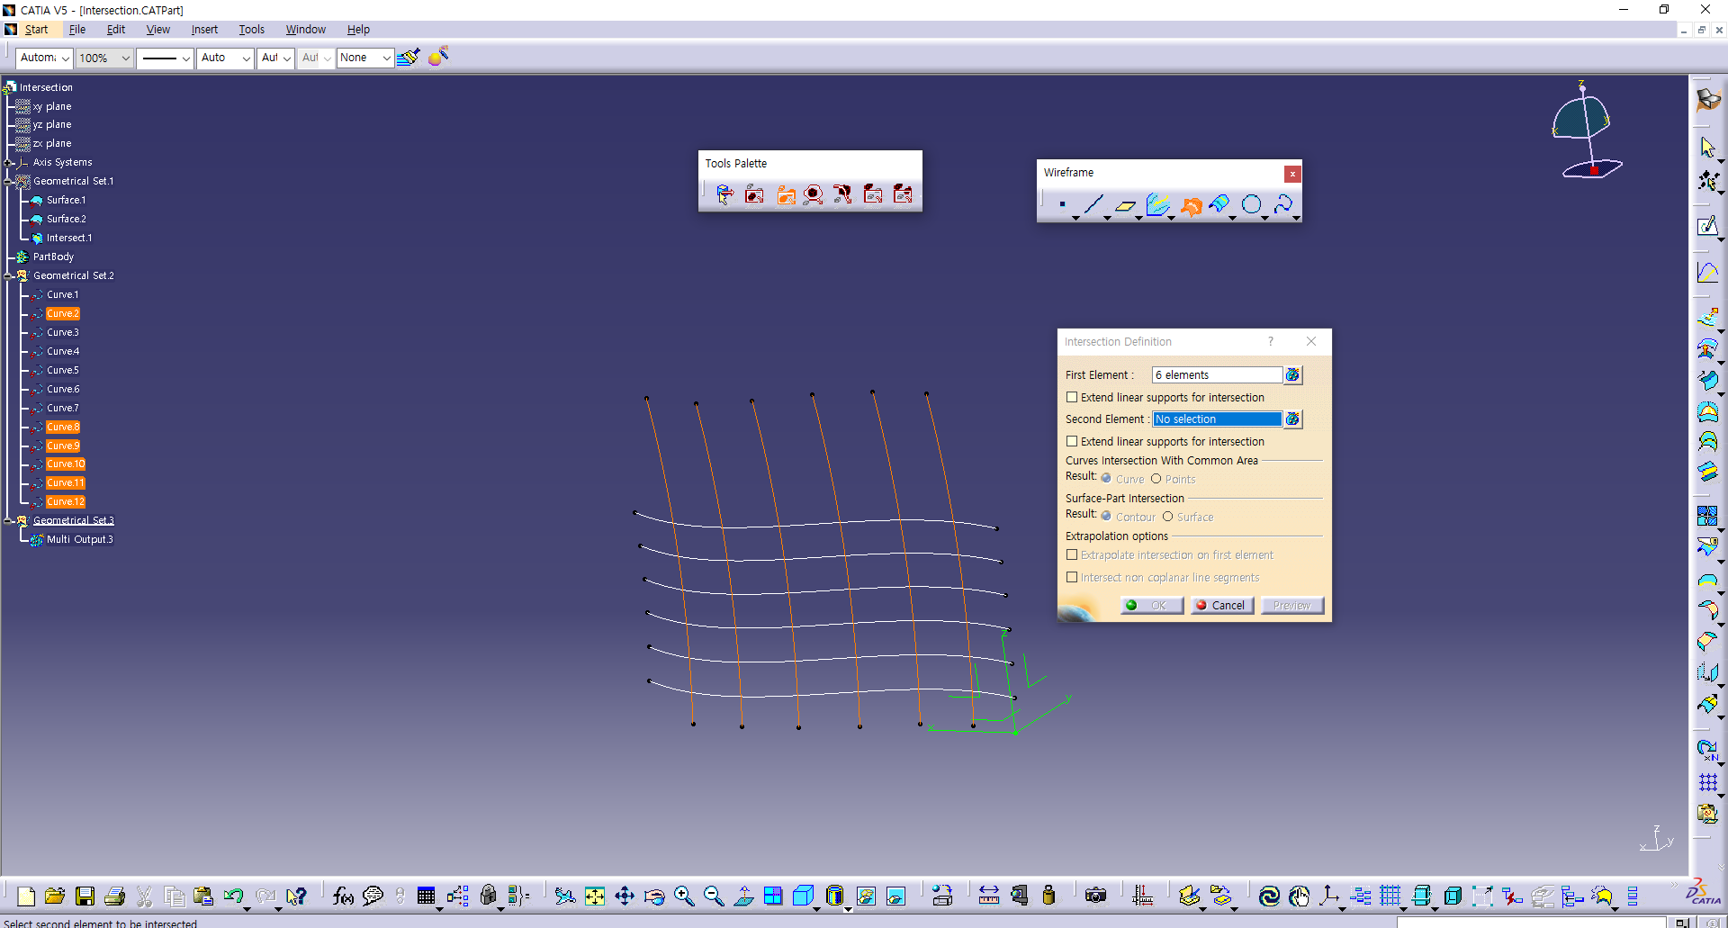Open the Insert menu
The width and height of the screenshot is (1728, 928).
click(204, 30)
